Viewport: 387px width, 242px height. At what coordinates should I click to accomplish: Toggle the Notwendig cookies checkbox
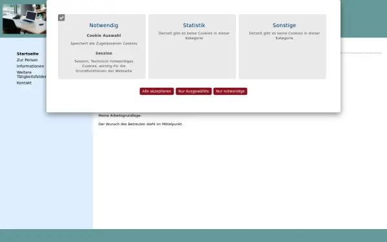tap(61, 17)
